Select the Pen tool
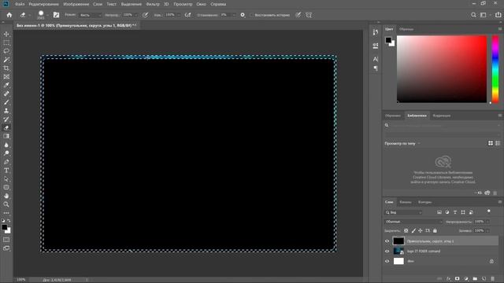 pyautogui.click(x=6, y=162)
